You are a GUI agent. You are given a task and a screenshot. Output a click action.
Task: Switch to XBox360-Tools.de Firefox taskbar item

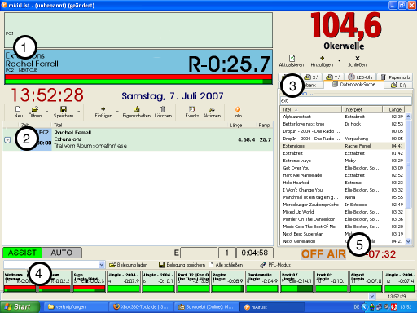pyautogui.click(x=142, y=307)
